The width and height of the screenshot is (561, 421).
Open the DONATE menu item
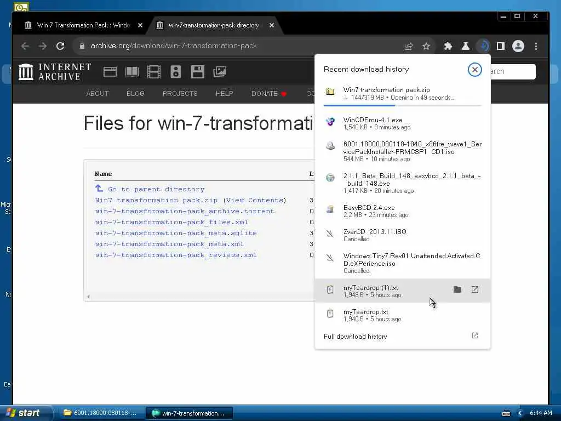coord(268,93)
